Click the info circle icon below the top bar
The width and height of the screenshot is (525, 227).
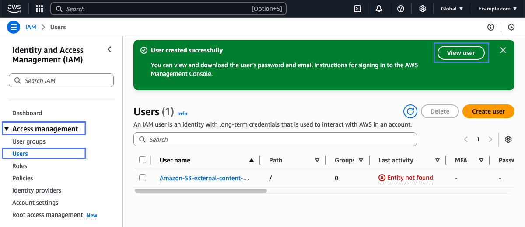pyautogui.click(x=491, y=27)
